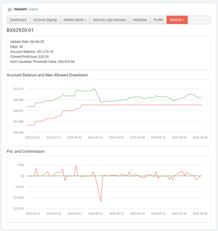Expand the Reports dropdown menu
The height and width of the screenshot is (231, 218).
click(x=177, y=20)
